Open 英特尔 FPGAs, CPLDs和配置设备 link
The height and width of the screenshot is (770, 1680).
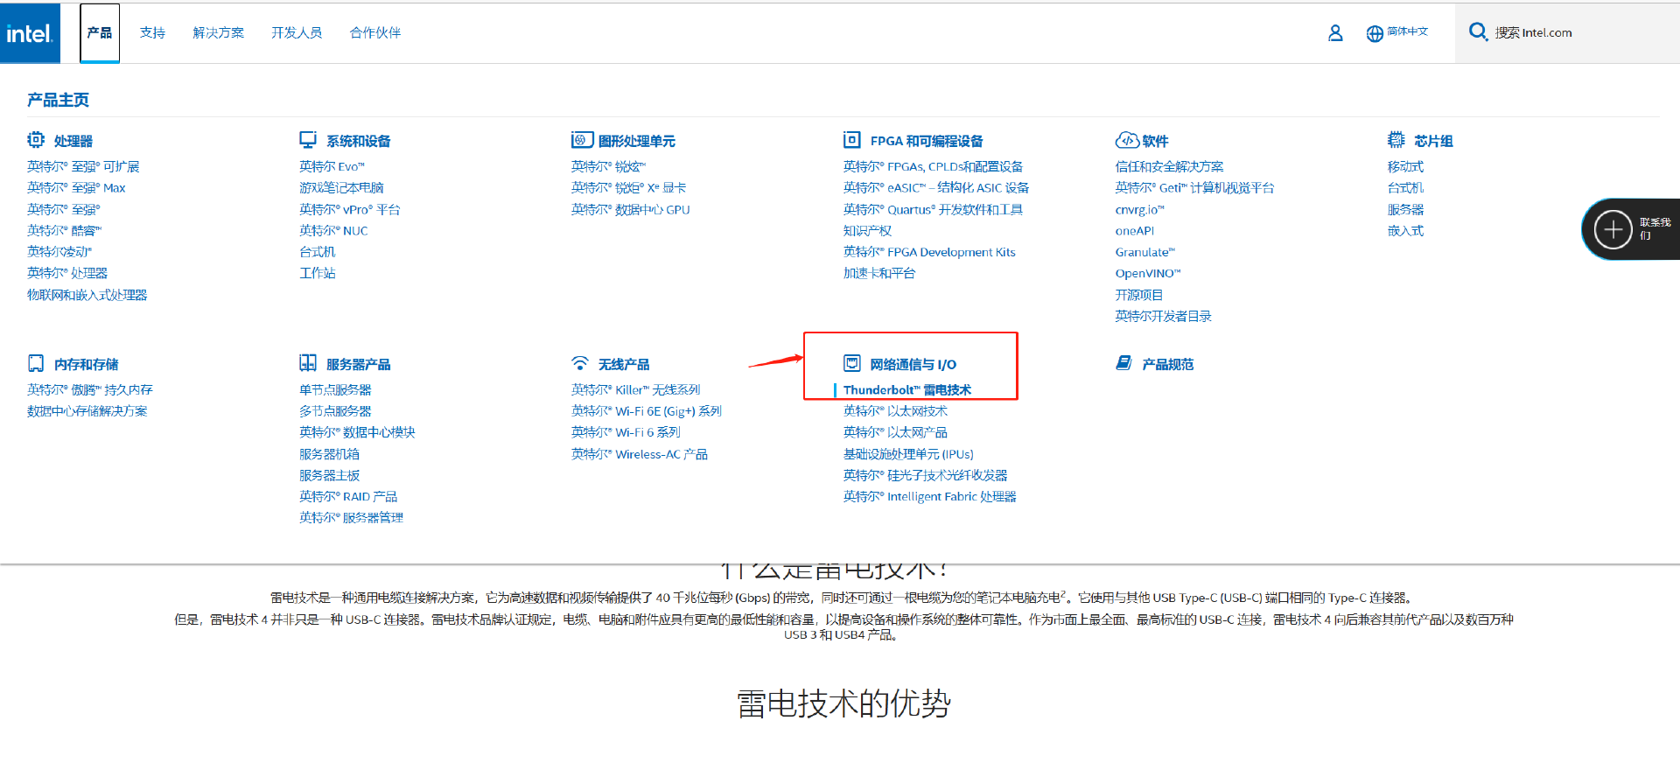933,166
